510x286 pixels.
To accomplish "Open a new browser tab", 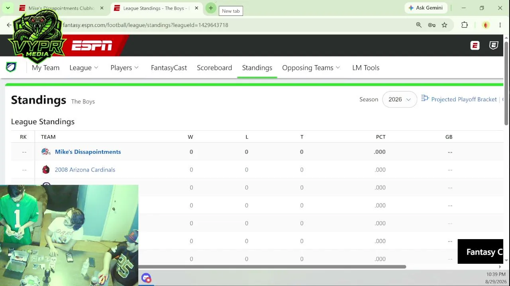I will coord(211,8).
